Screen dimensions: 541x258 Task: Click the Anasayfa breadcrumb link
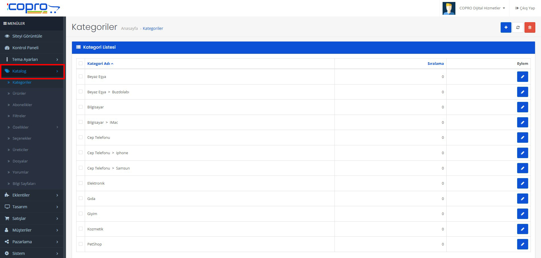tap(129, 28)
